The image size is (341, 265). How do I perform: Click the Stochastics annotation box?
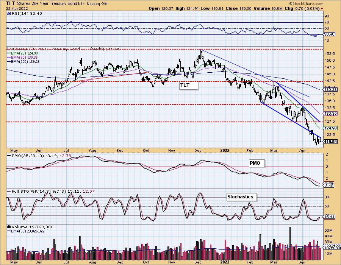click(x=241, y=197)
